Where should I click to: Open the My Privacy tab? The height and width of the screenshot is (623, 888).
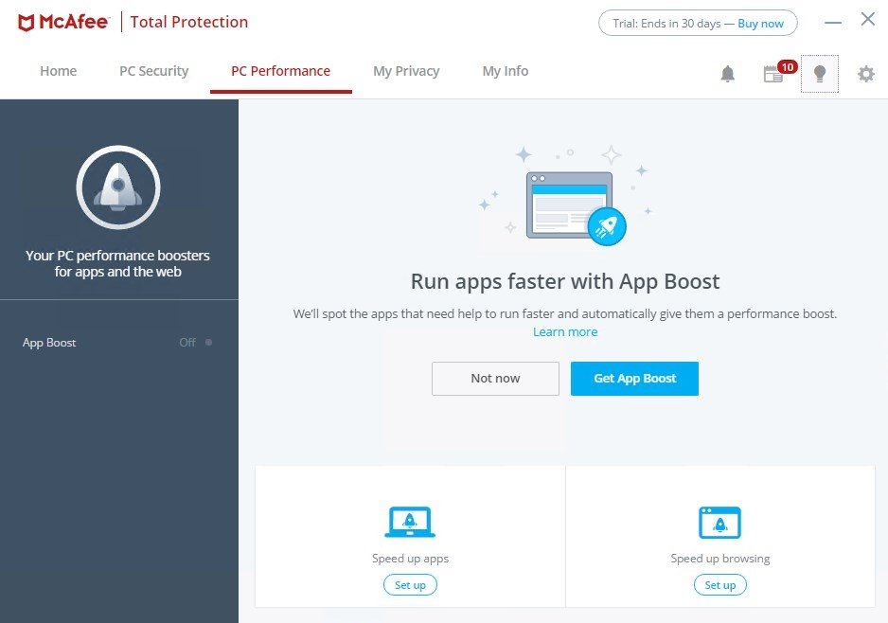click(x=406, y=71)
